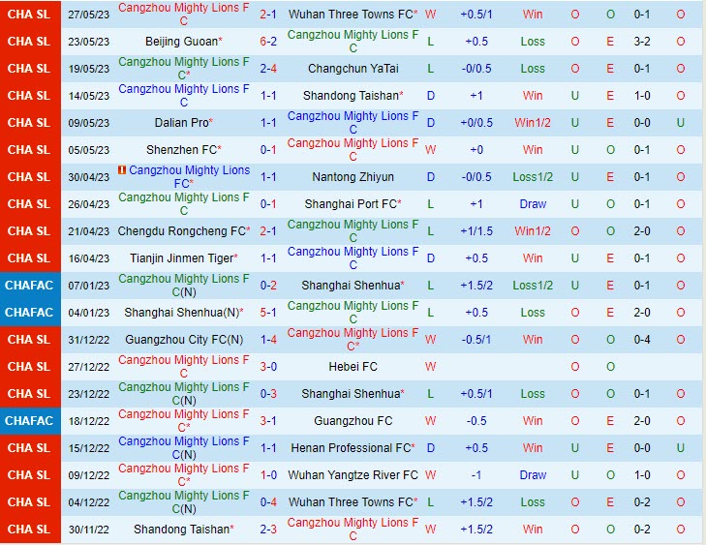Click the red card icon beside Cangzhou on 30/04/23
Viewport: 706px width, 545px height.
(x=122, y=170)
